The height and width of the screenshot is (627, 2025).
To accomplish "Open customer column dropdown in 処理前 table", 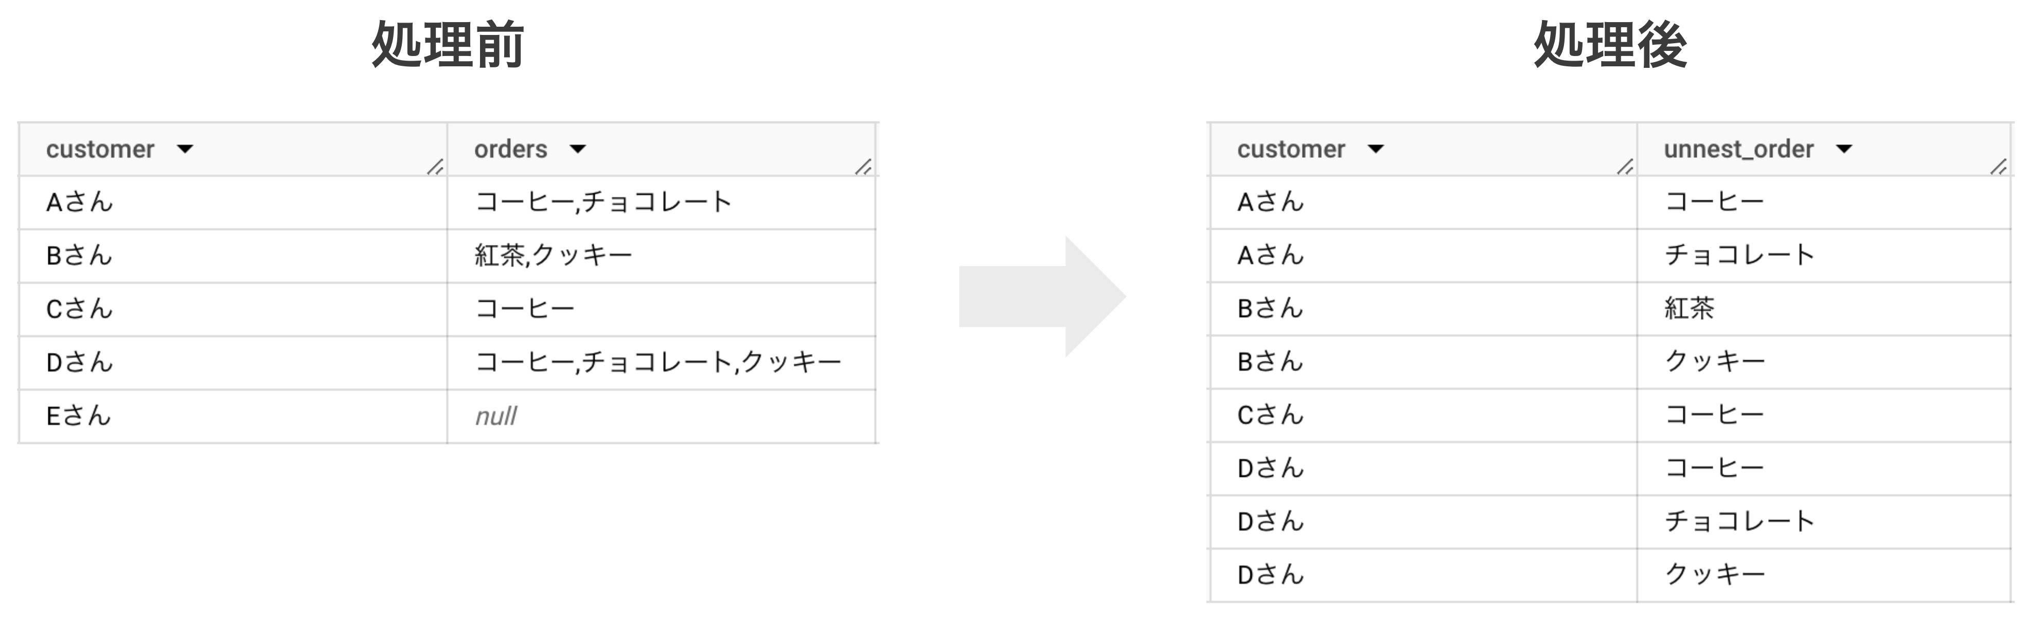I will [185, 149].
